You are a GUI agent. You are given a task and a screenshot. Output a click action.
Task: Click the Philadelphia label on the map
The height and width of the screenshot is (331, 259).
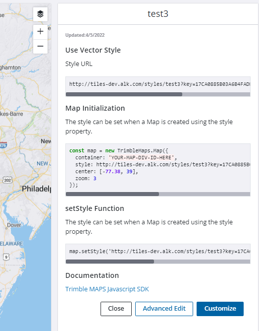[37, 189]
